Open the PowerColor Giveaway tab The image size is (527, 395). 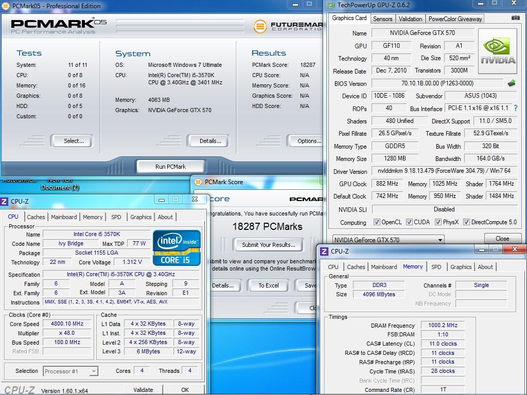(455, 19)
